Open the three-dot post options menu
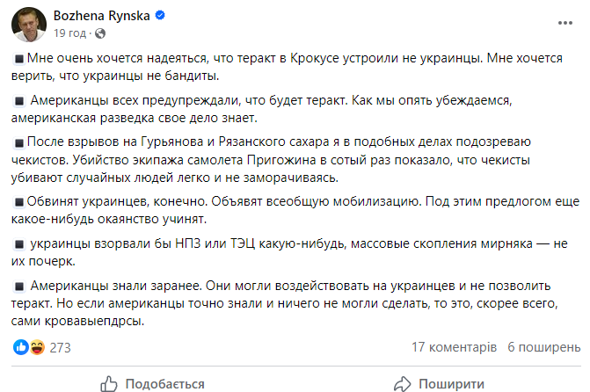Screen dimensions: 590x392 point(560,23)
